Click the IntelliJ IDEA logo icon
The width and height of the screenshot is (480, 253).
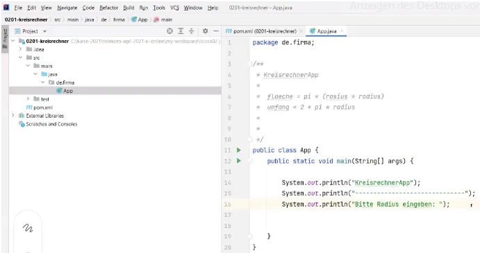click(6, 8)
